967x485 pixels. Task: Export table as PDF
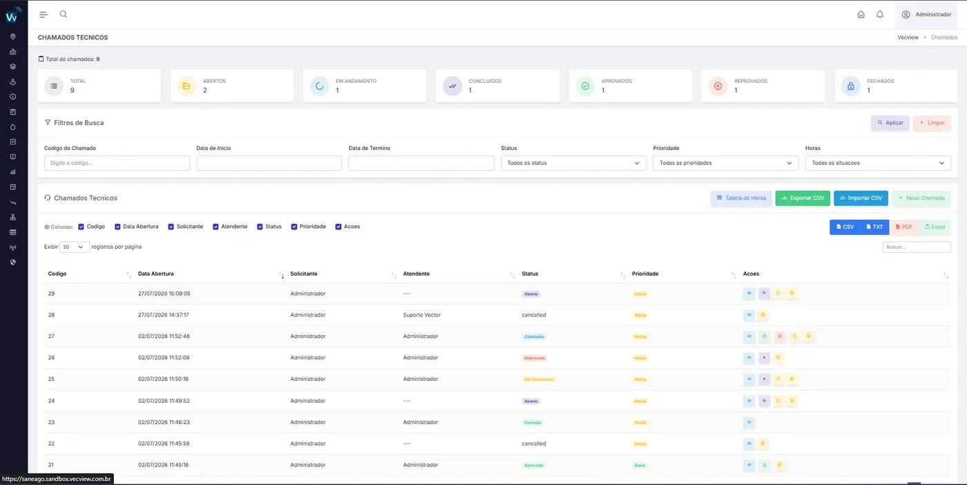904,227
